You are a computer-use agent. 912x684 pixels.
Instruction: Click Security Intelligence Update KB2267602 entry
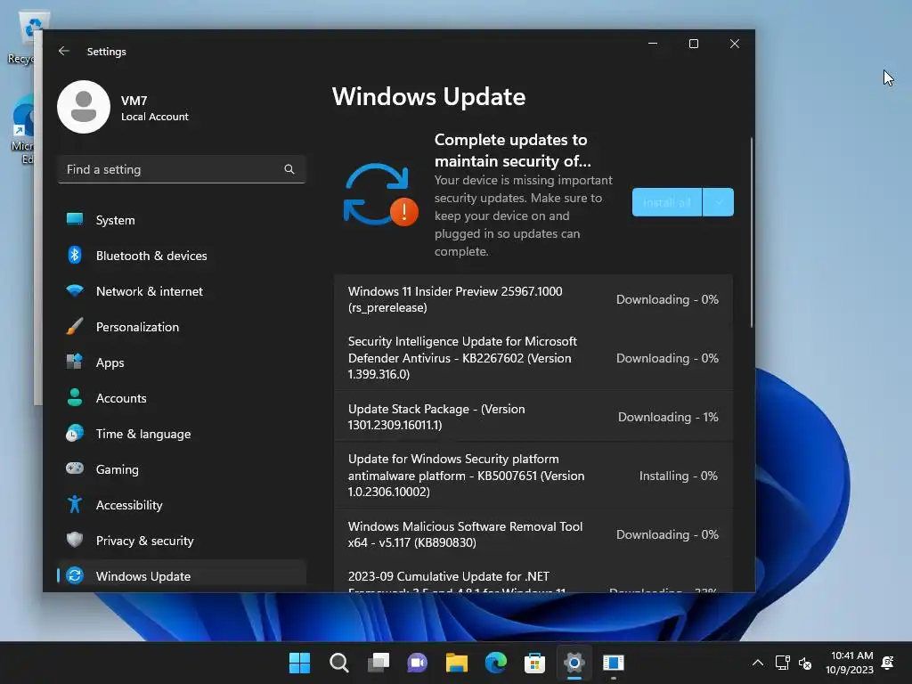tap(533, 358)
